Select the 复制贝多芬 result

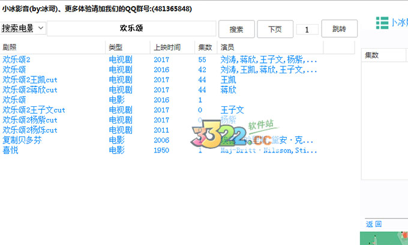click(x=22, y=140)
